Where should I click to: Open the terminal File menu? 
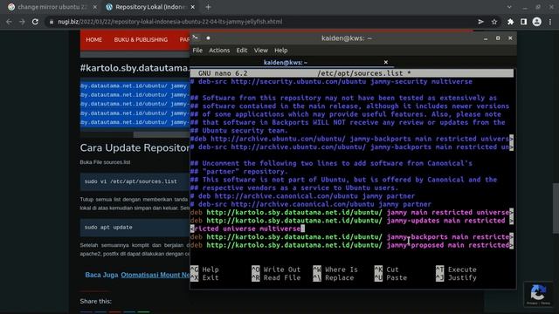click(x=197, y=51)
